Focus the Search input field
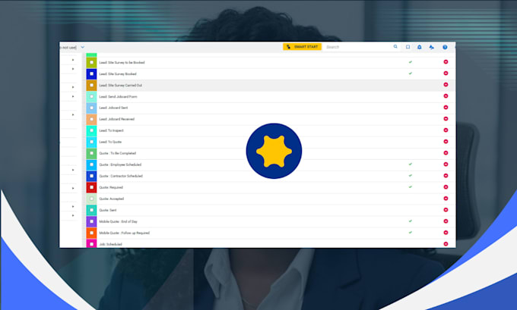 [358, 47]
